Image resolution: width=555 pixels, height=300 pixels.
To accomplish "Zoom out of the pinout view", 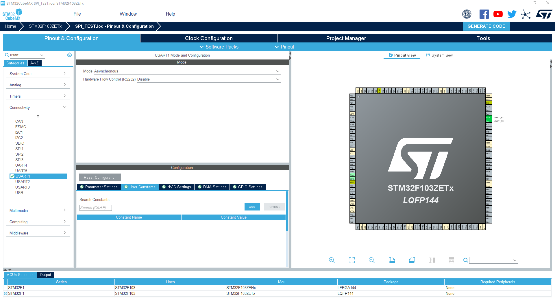I will coord(372,260).
